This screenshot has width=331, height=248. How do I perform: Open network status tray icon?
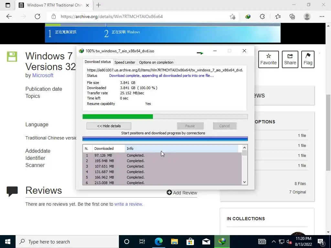click(x=282, y=242)
